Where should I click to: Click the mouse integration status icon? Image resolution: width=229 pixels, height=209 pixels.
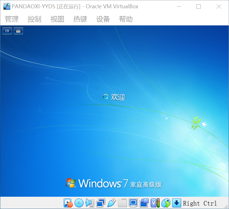click(166, 203)
